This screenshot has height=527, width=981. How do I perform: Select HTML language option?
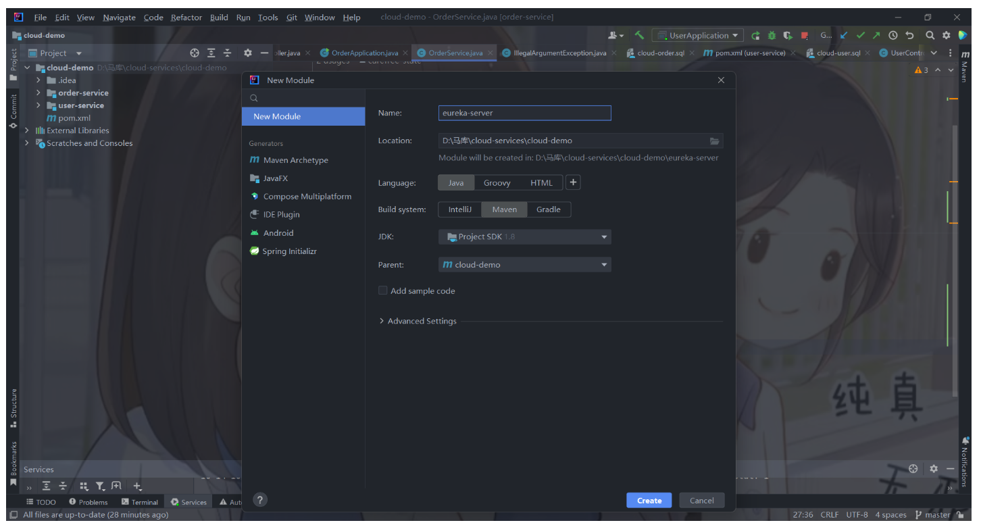pos(541,182)
